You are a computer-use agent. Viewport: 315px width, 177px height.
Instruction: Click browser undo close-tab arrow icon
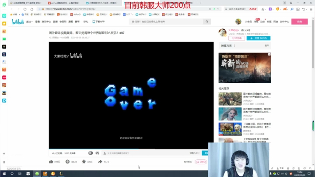[304, 9]
